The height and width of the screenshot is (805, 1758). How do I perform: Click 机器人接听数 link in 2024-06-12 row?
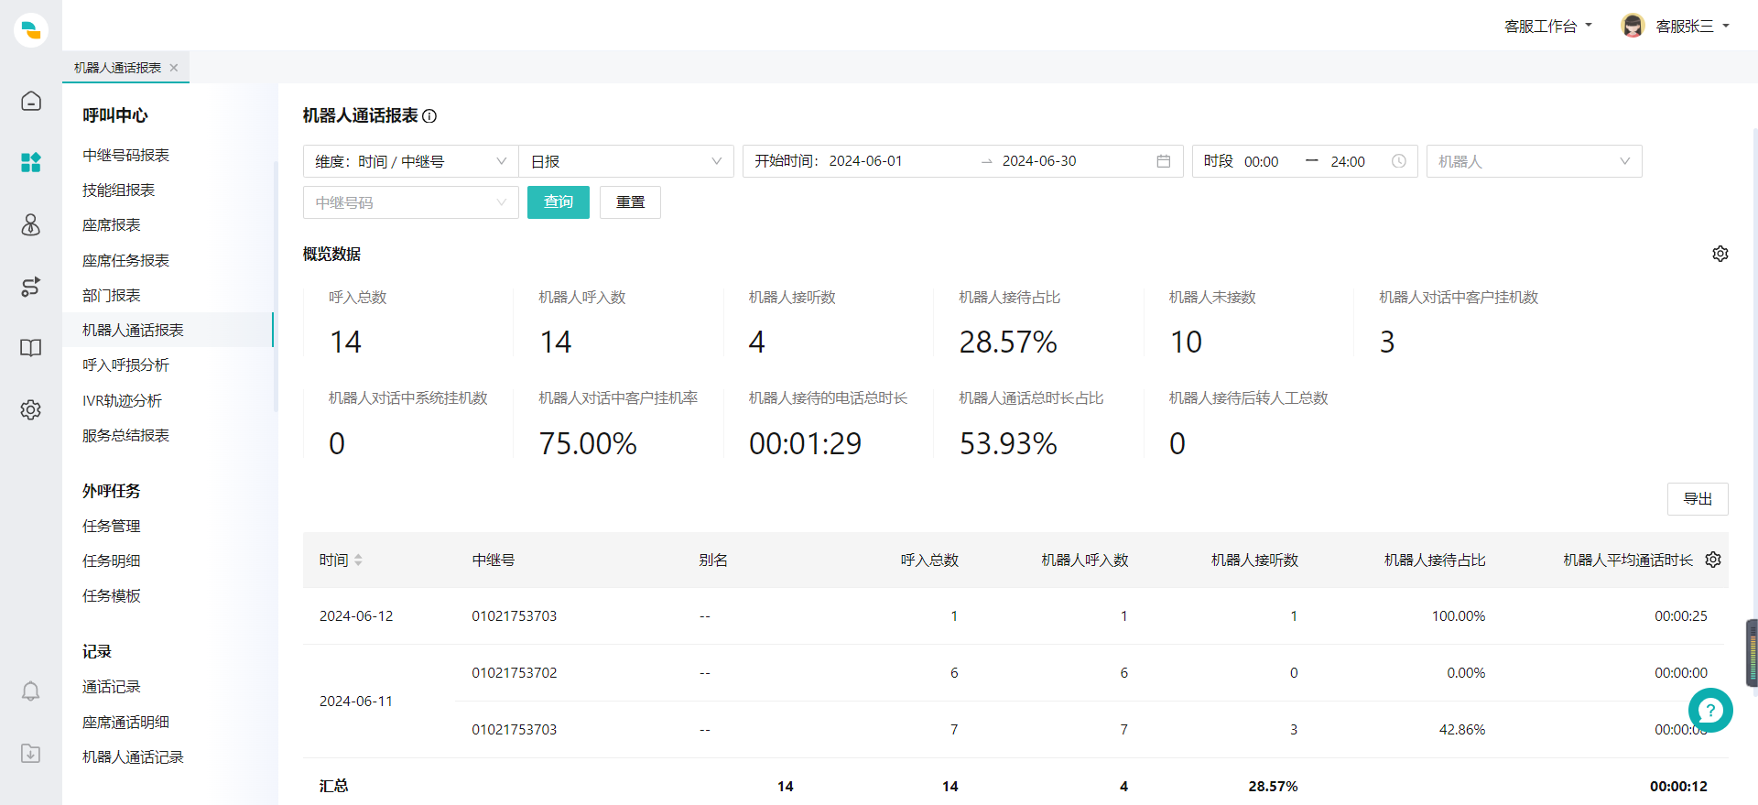point(1294,616)
